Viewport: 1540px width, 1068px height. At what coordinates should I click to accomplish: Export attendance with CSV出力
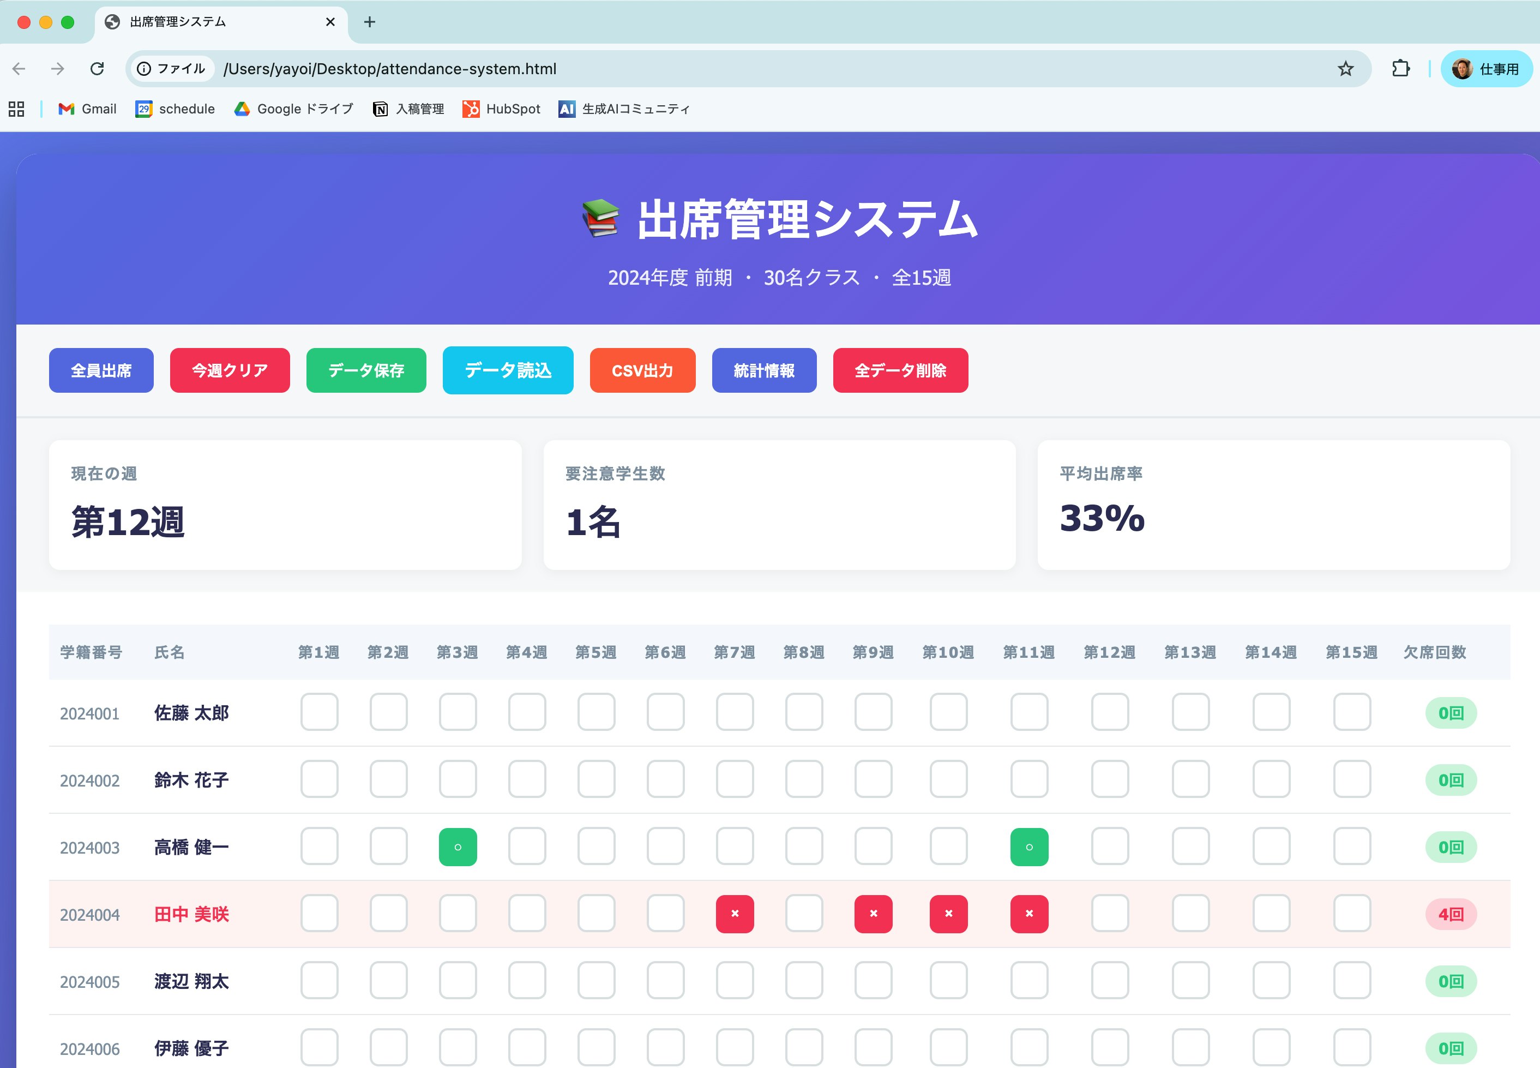pos(642,370)
